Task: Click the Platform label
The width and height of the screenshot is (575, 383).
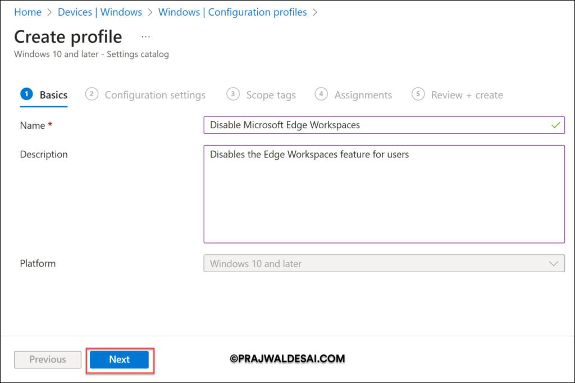Action: pos(38,264)
